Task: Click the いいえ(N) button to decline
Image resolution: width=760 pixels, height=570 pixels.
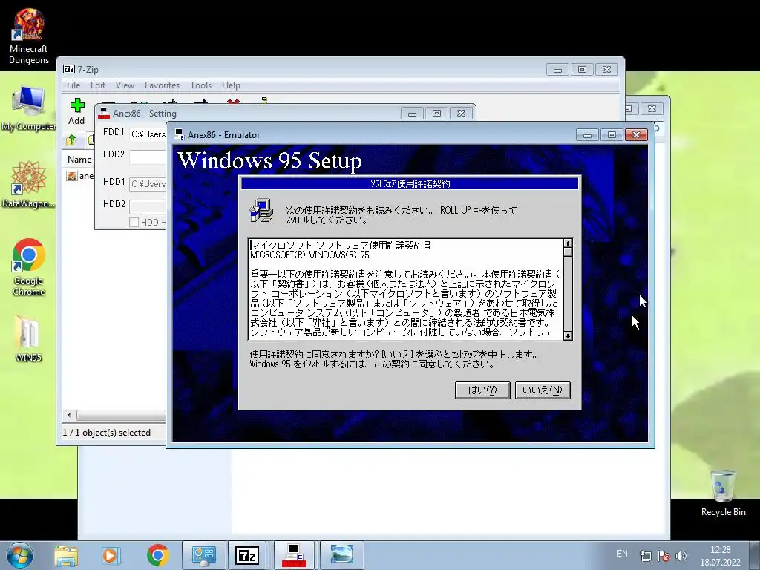Action: [543, 390]
